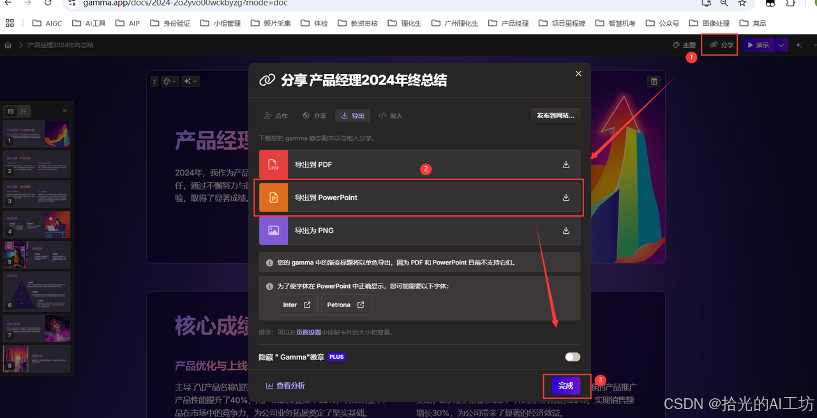Click the orange PowerPoint file icon

click(x=274, y=198)
